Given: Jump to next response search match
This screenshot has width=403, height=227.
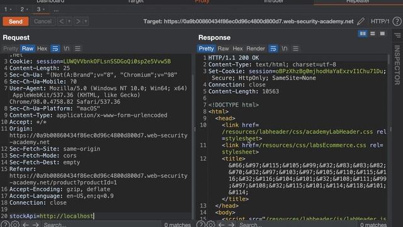Looking at the screenshot, I should (231, 224).
